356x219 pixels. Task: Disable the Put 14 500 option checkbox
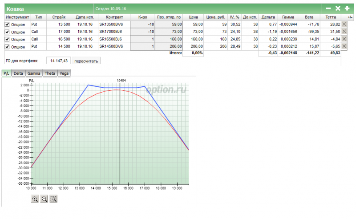7,47
